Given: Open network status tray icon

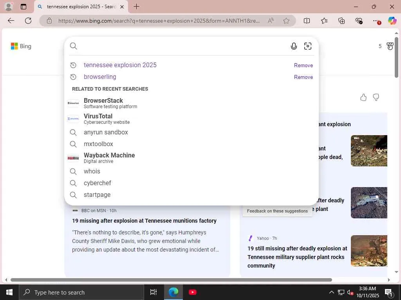Looking at the screenshot, I should (341, 292).
